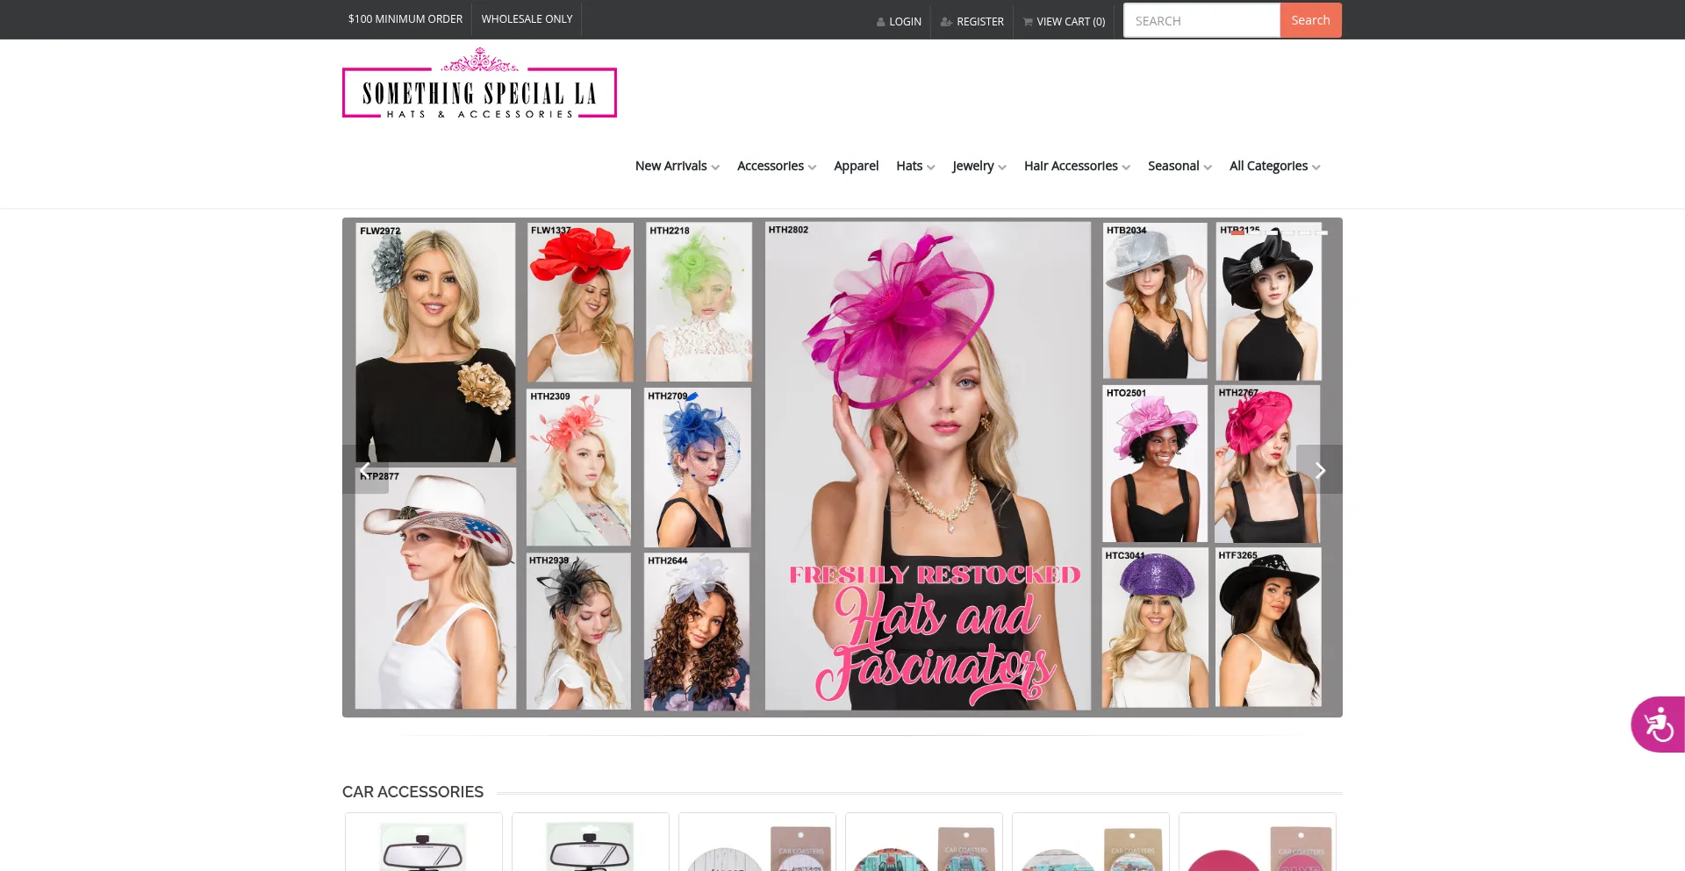The image size is (1685, 871).
Task: Expand the Hair Accessories menu
Action: (1077, 166)
